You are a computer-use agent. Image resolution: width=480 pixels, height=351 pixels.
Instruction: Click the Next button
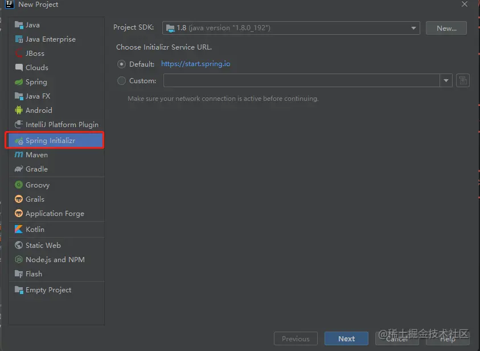tap(346, 338)
